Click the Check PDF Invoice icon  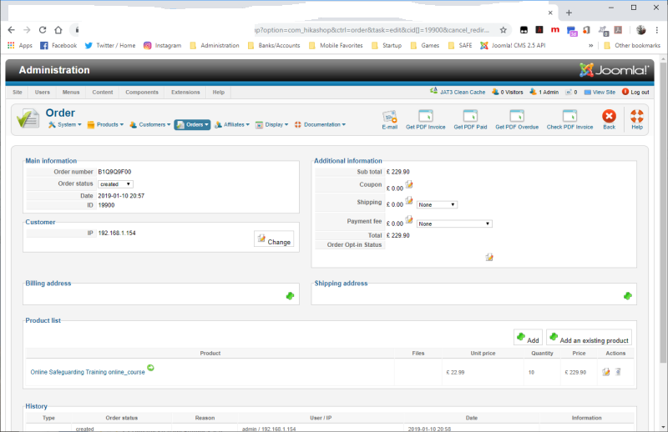point(569,117)
